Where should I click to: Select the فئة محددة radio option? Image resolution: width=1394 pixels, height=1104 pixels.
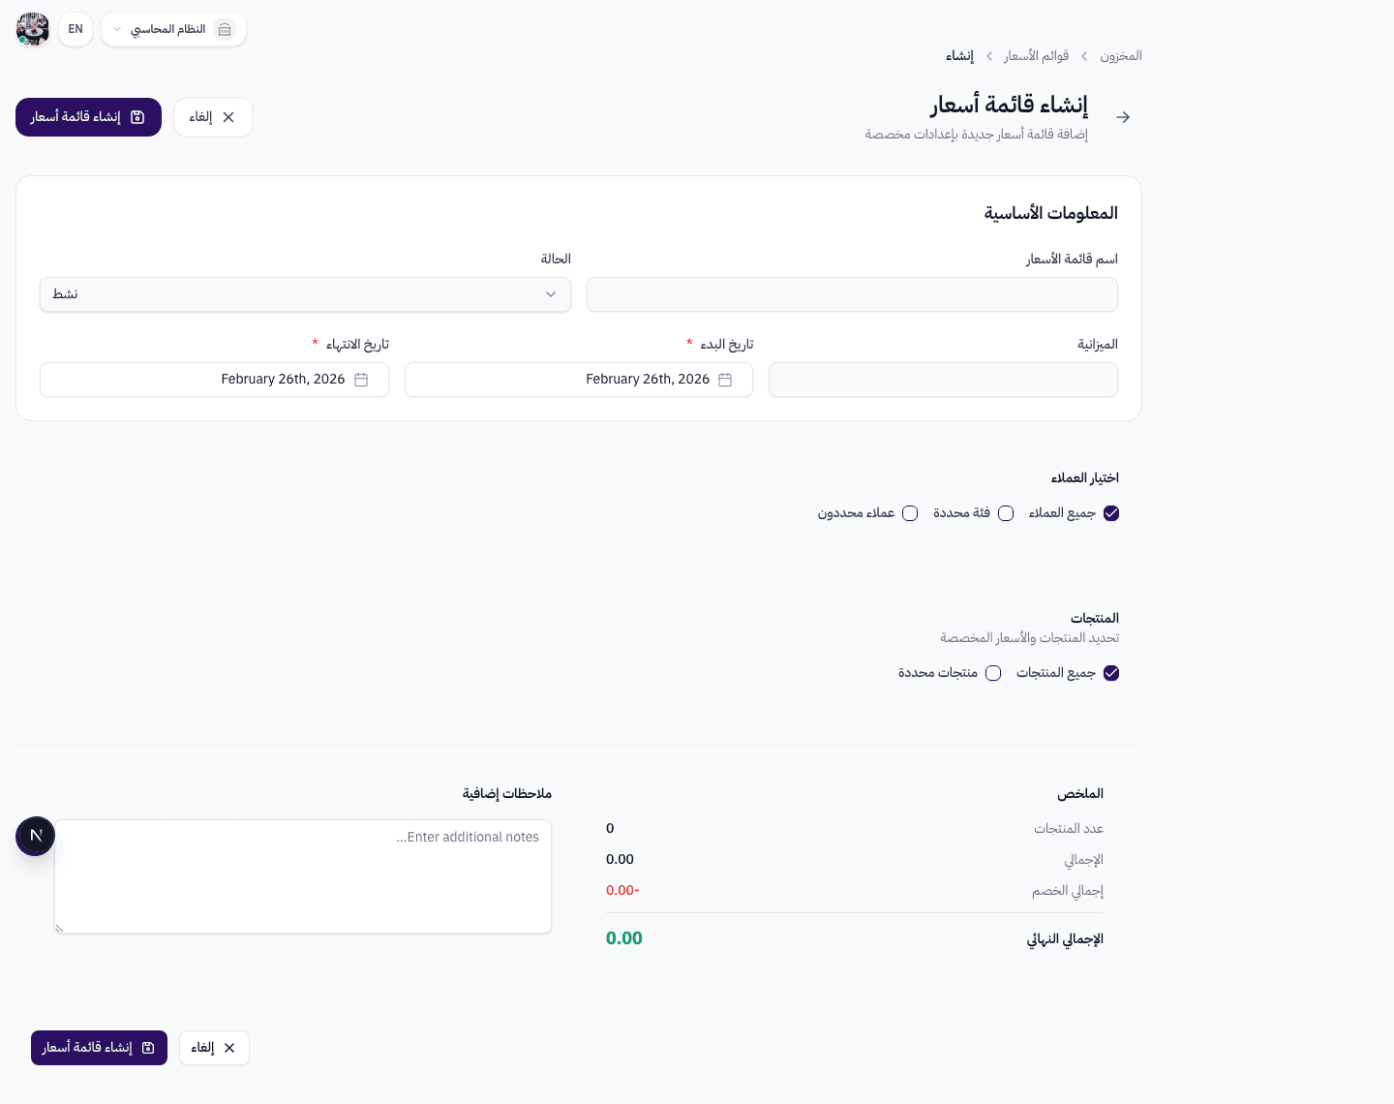click(x=1006, y=512)
